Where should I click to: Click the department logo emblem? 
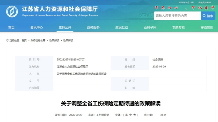click(12, 12)
